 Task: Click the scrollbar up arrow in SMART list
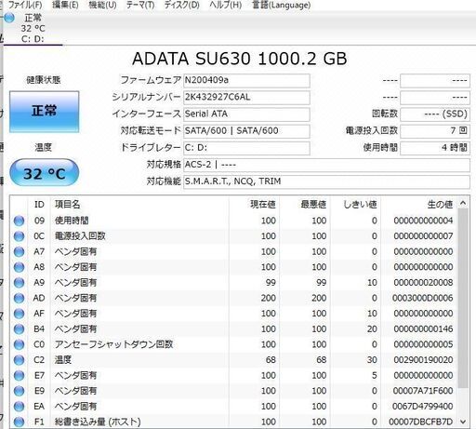pyautogui.click(x=463, y=203)
